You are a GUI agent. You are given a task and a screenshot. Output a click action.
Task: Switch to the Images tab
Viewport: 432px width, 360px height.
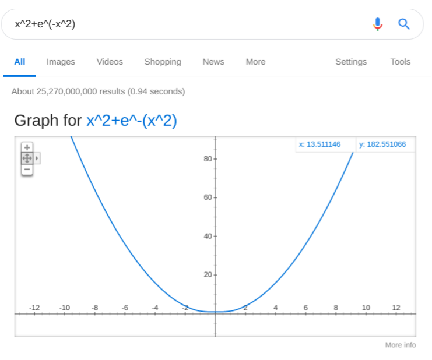pyautogui.click(x=61, y=62)
